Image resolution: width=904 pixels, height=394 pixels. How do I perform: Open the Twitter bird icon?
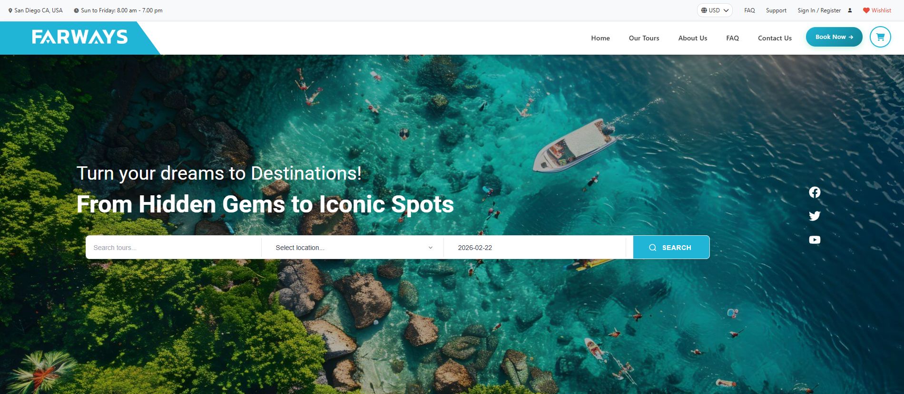[x=815, y=216]
